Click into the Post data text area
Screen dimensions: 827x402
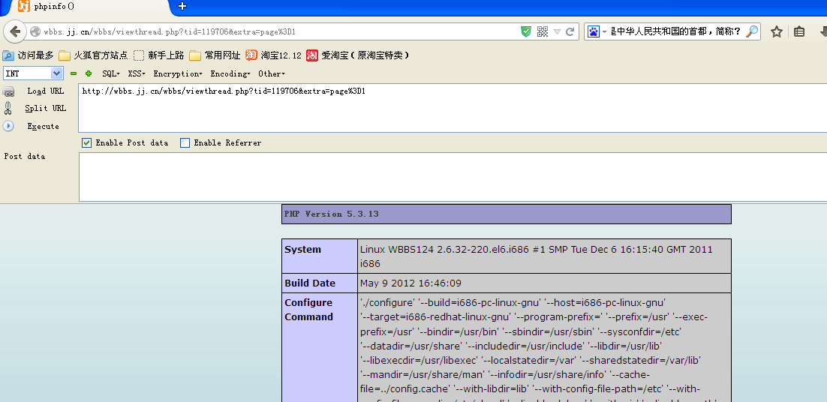click(x=453, y=177)
